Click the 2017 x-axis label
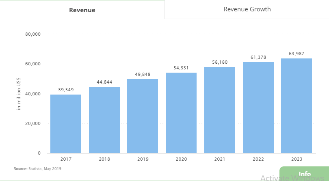 tap(66, 159)
